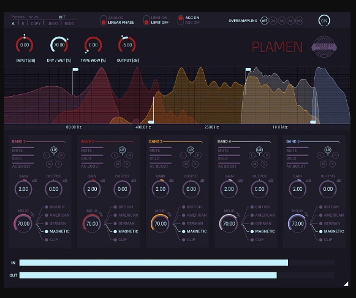
Task: Select L channel mode for Band 1
Action: pyautogui.click(x=47, y=155)
